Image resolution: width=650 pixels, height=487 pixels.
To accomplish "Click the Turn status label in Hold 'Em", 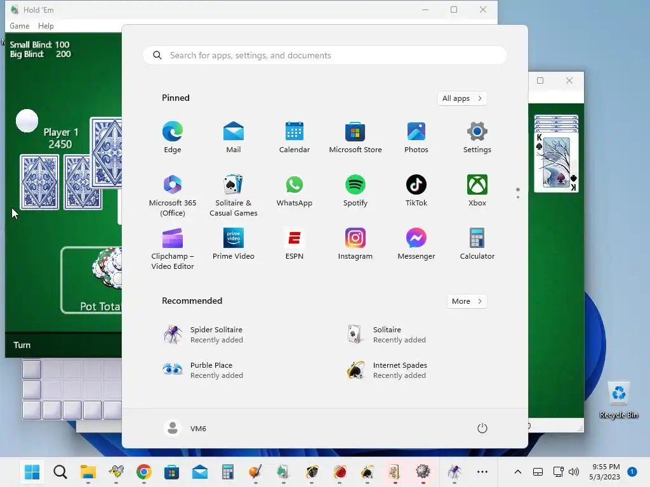I will 22,345.
